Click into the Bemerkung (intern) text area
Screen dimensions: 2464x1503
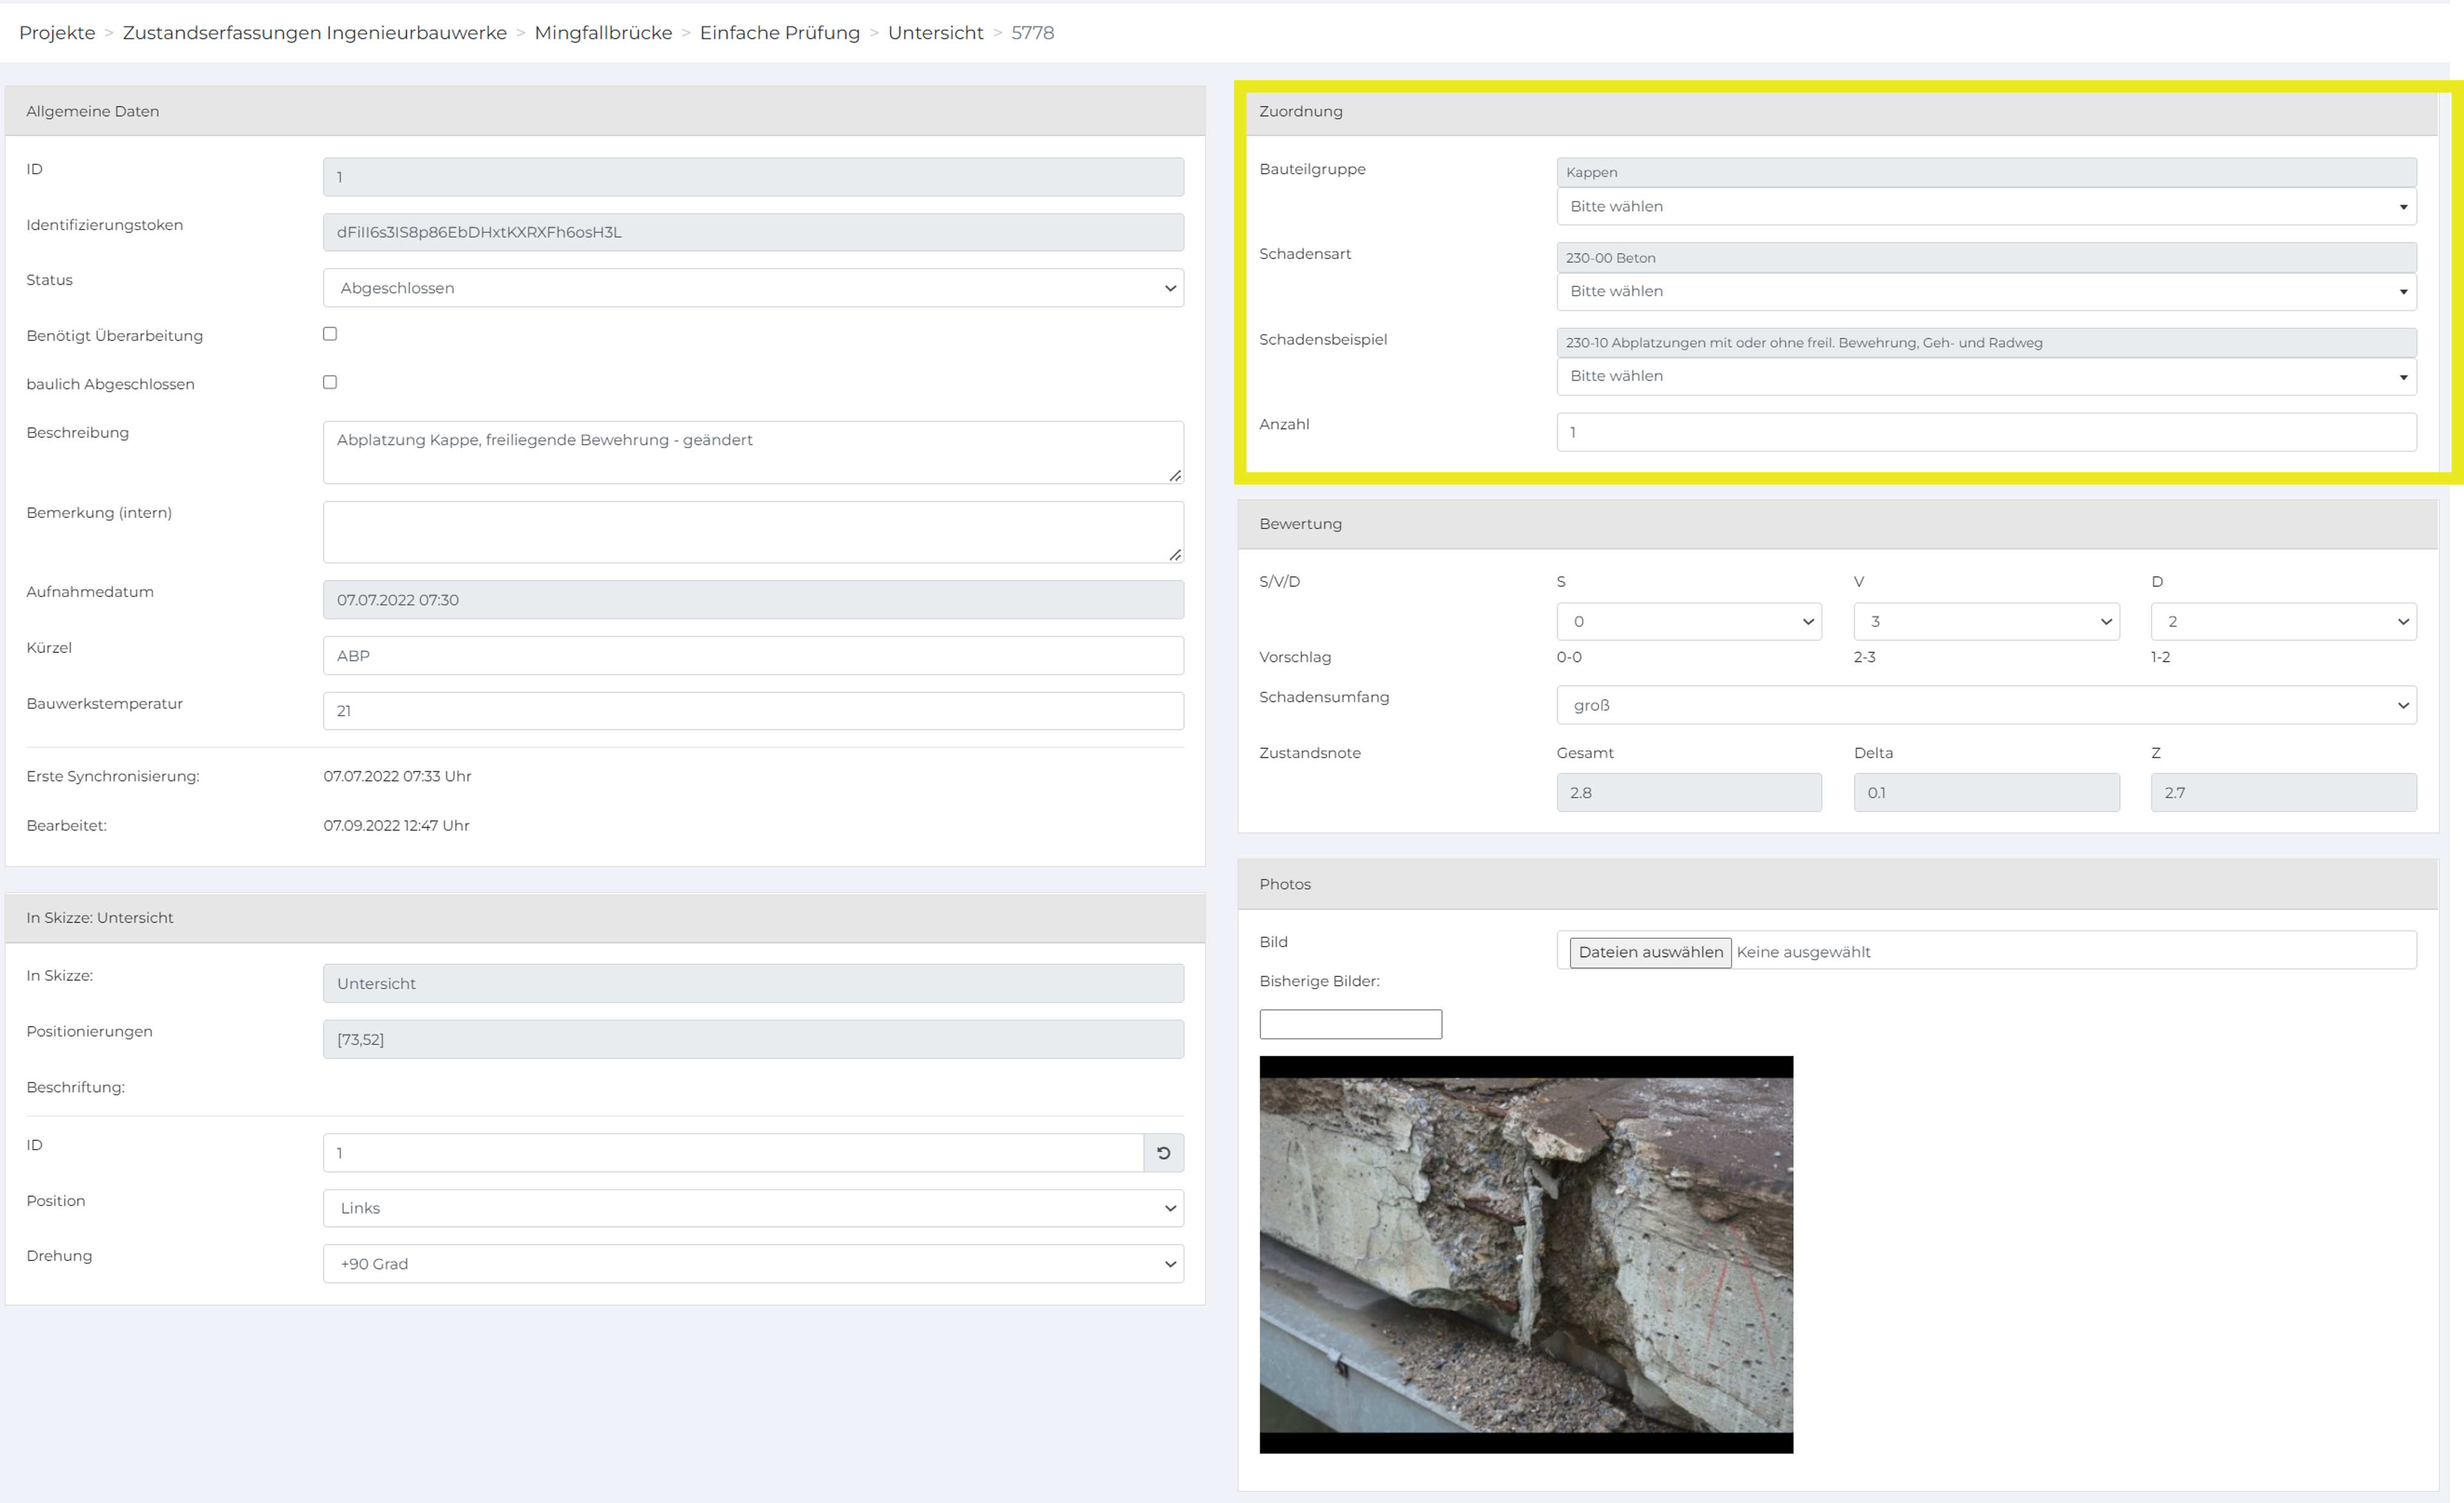click(753, 532)
